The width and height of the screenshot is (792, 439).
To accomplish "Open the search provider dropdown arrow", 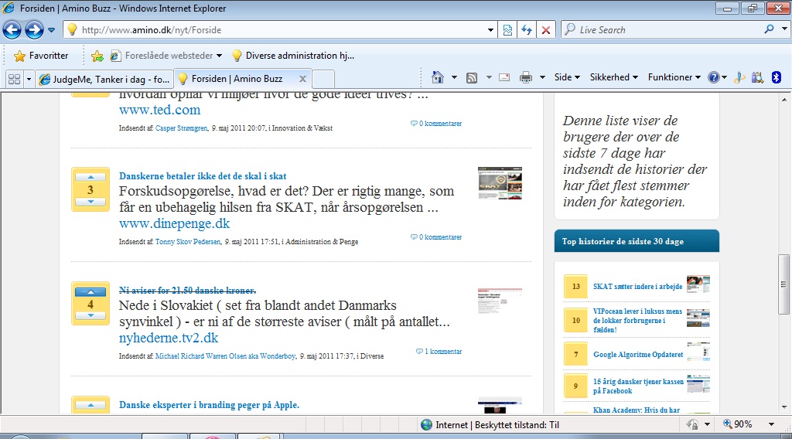I will click(x=784, y=29).
